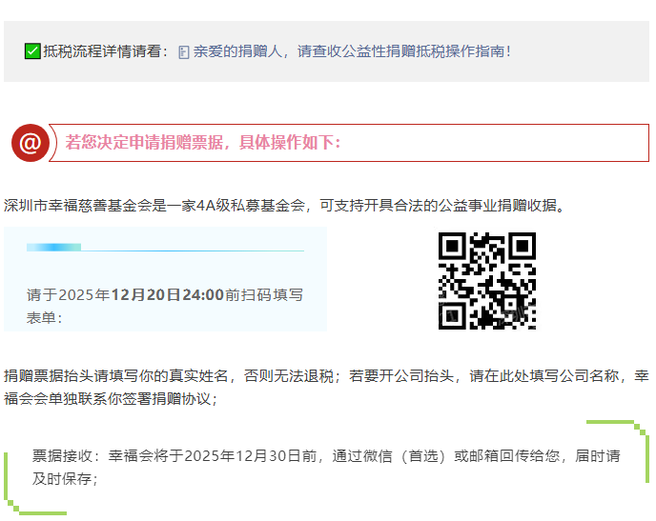Click the red @ circle icon

30,143
